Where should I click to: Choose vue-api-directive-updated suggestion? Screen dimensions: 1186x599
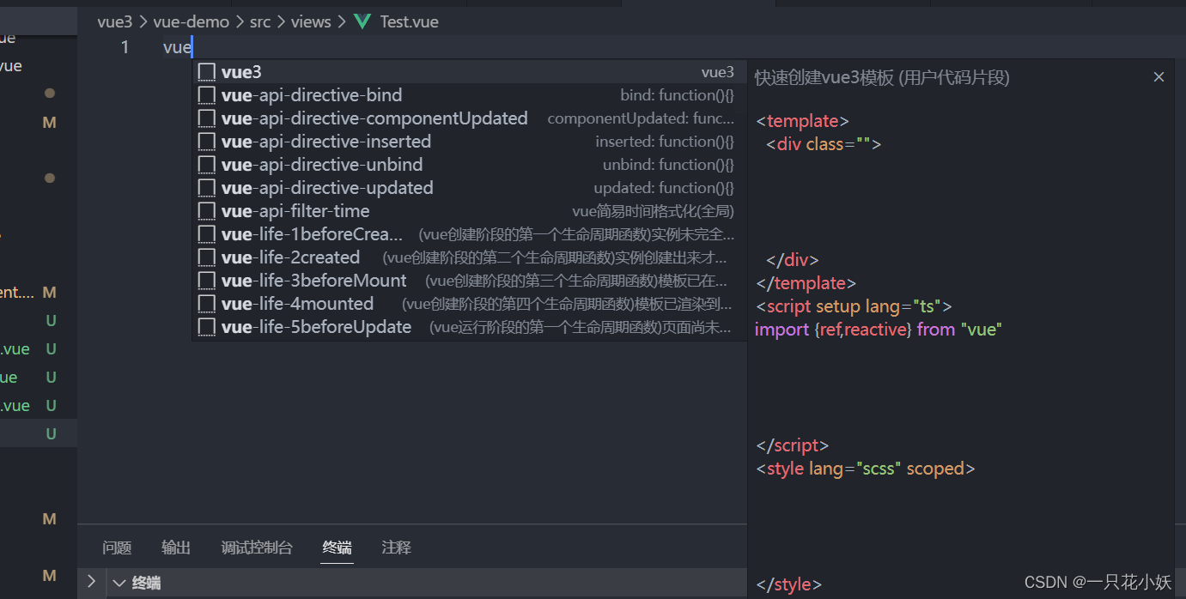point(469,188)
